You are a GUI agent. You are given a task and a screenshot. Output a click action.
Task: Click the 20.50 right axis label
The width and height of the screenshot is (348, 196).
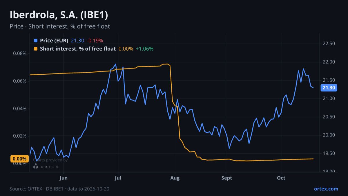(x=329, y=117)
